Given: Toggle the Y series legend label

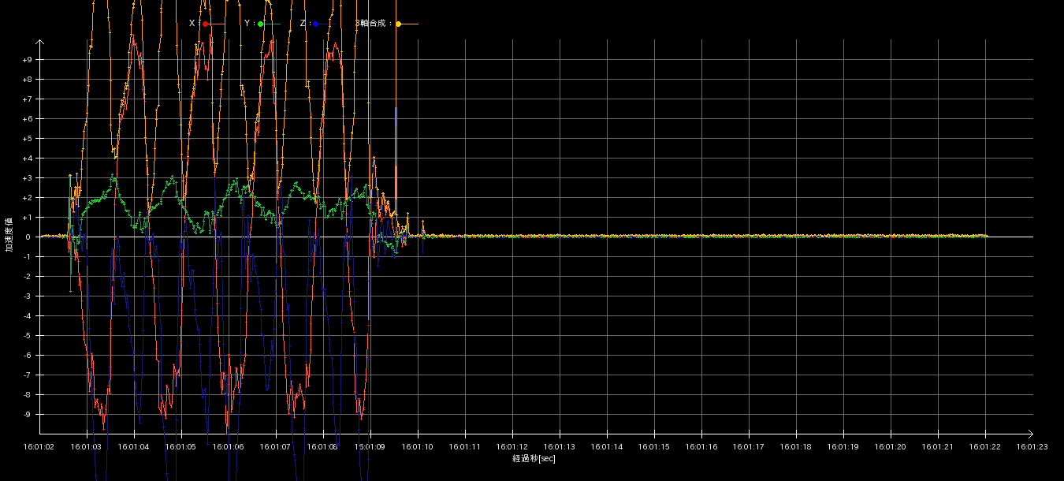Looking at the screenshot, I should pos(248,24).
